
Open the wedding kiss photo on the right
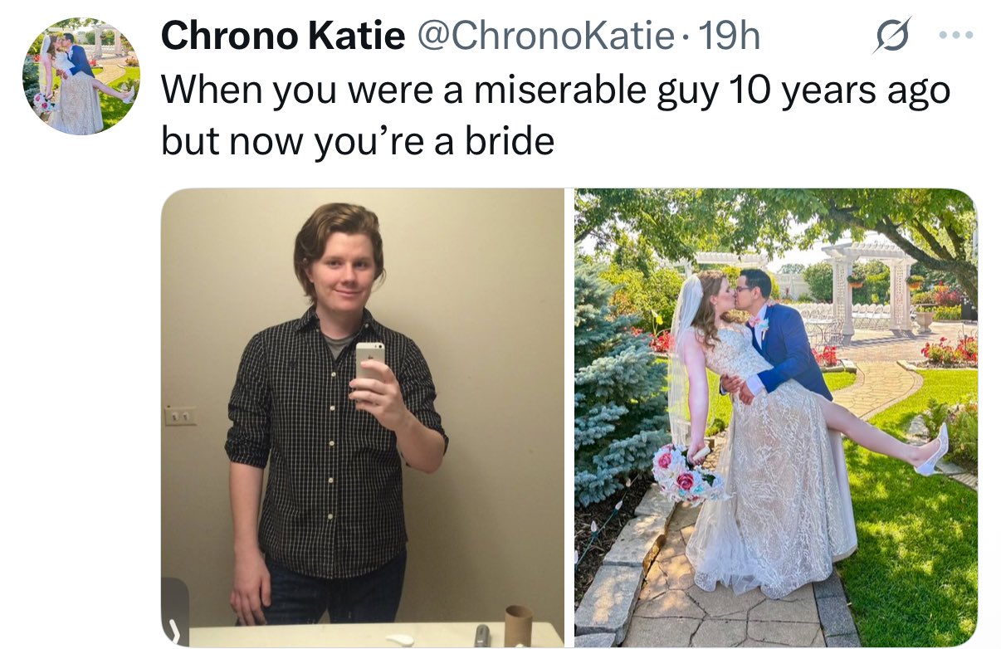(775, 417)
